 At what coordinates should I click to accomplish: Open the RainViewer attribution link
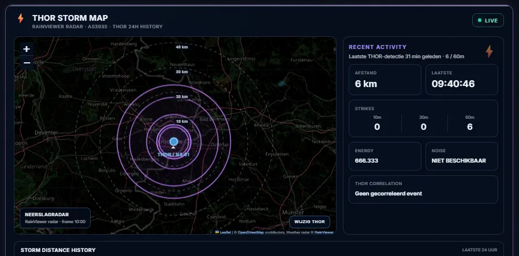[x=324, y=232]
